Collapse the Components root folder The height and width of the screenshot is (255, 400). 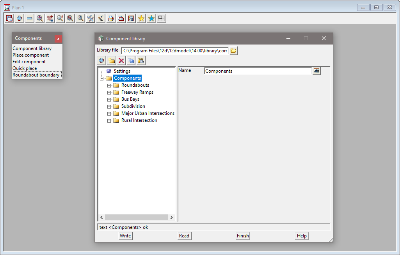102,78
